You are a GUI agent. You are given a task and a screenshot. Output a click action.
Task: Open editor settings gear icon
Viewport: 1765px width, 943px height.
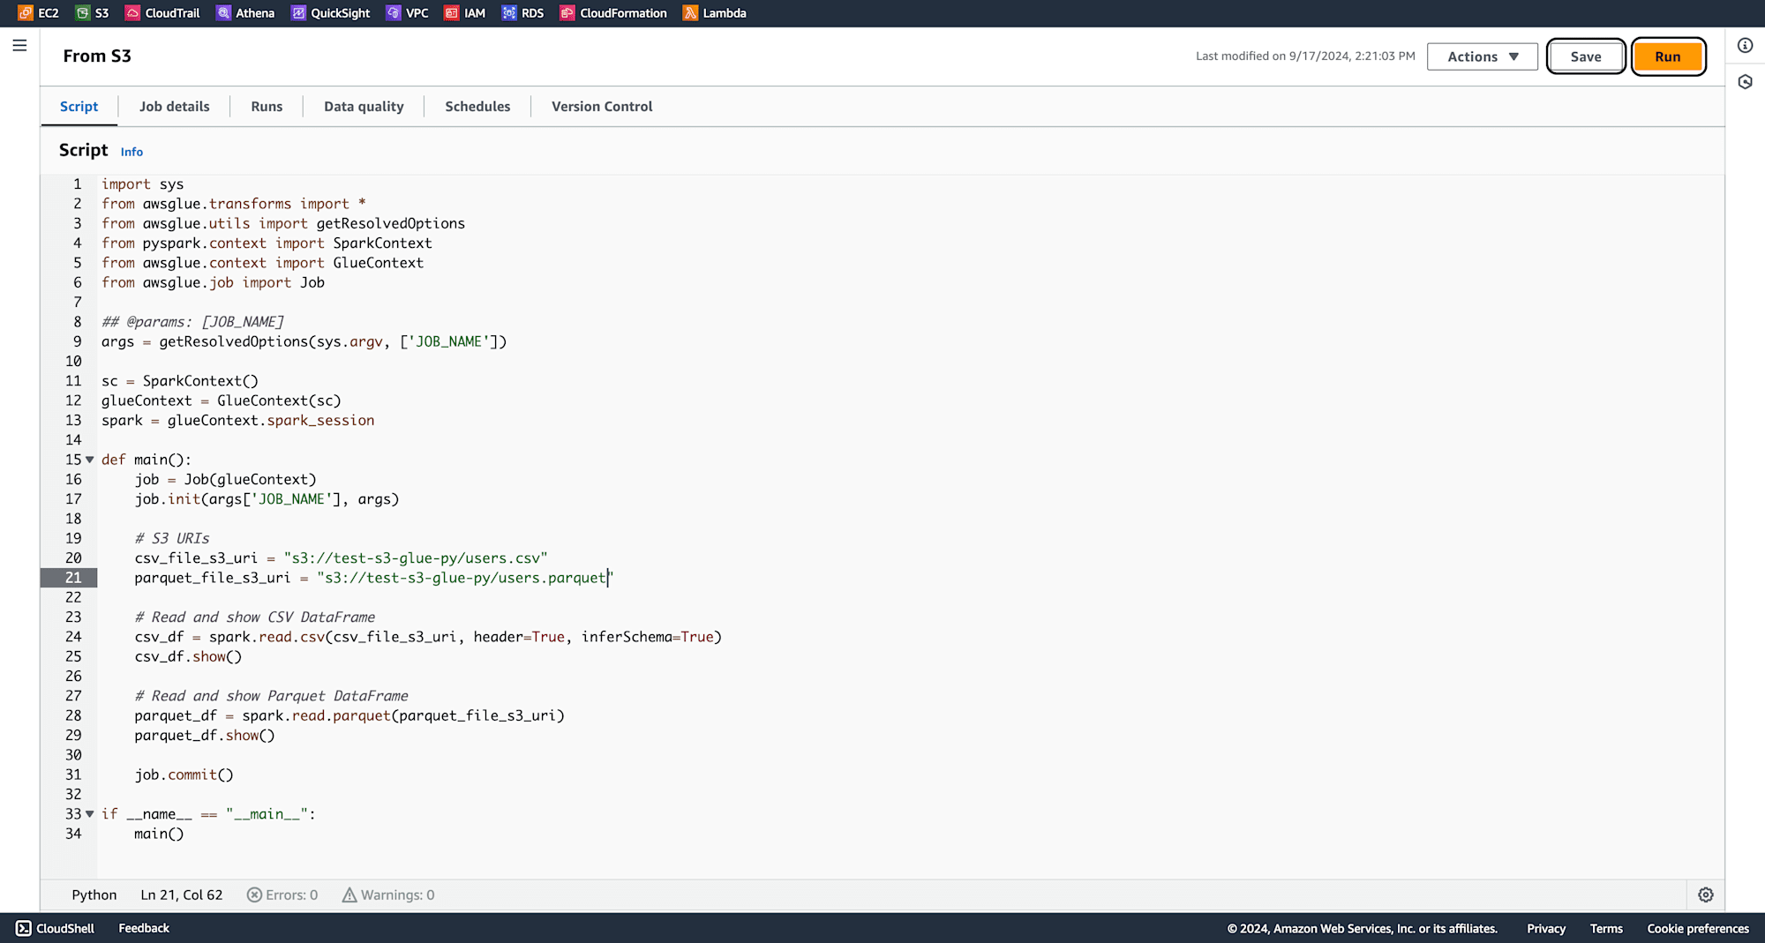pos(1706,894)
